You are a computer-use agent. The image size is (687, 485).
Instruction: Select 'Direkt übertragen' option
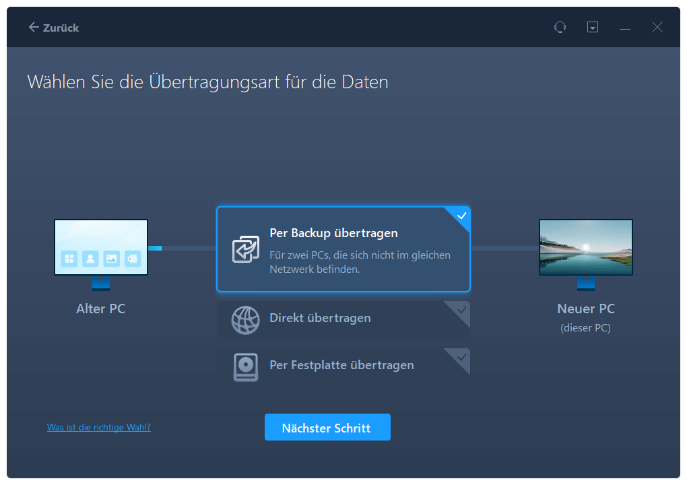pos(343,319)
